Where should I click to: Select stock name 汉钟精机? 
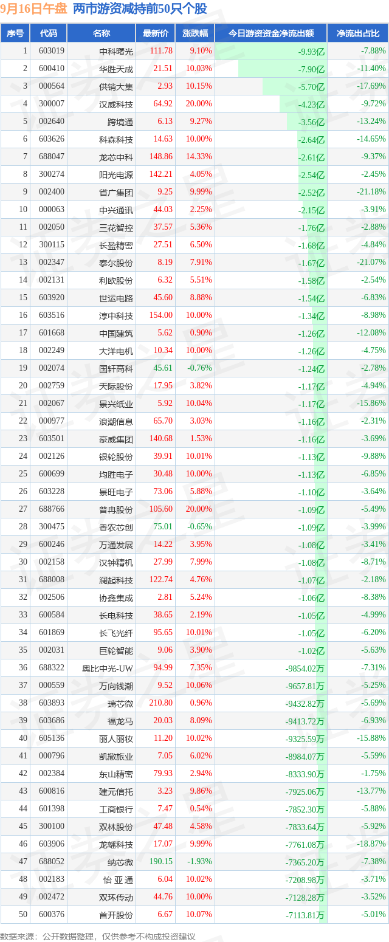pos(115,562)
